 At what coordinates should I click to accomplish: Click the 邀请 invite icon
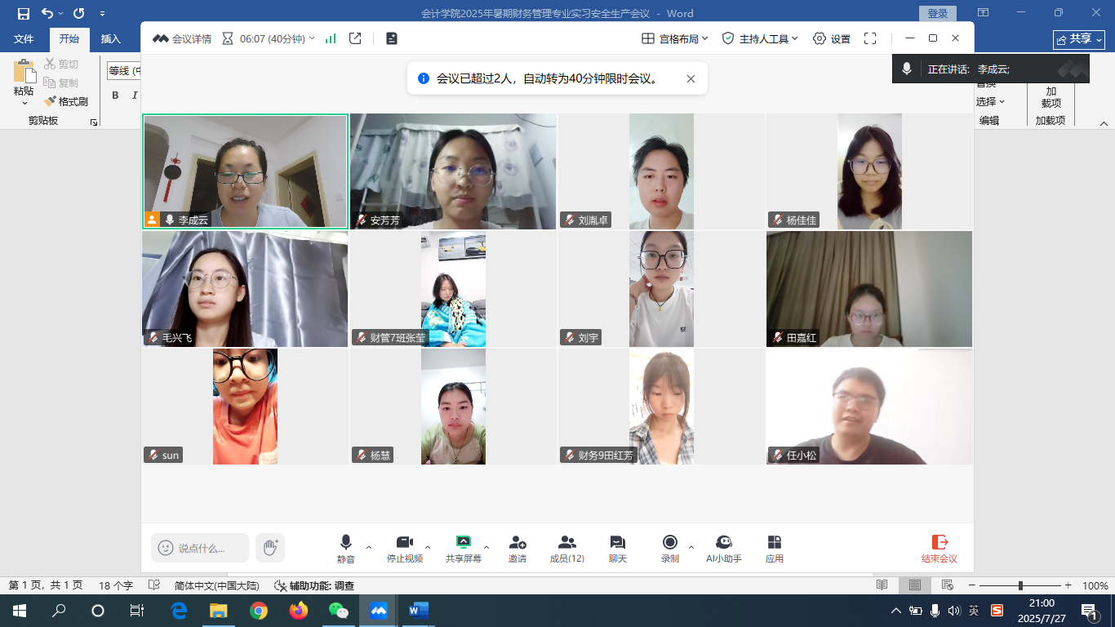[517, 544]
